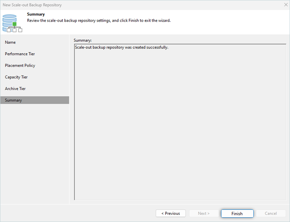Viewport: 290px width, 222px height.
Task: Go to the Name step
Action: pyautogui.click(x=10, y=42)
